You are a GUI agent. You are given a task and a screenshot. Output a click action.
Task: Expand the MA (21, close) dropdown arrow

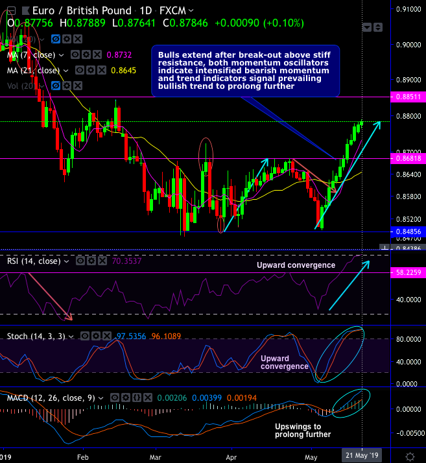tap(66, 71)
